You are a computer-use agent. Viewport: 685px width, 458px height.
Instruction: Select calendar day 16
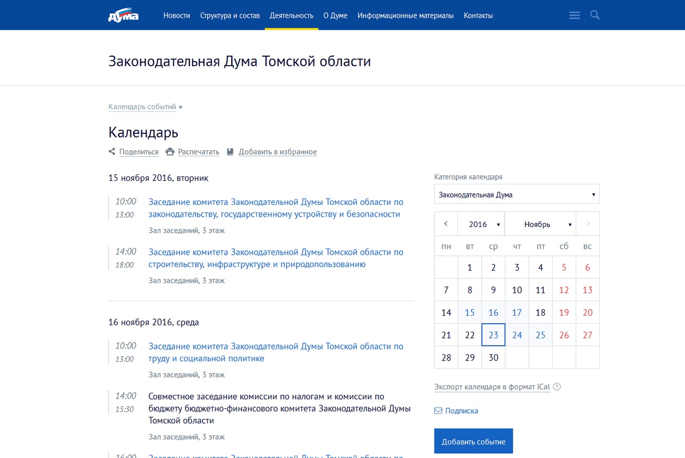[493, 312]
